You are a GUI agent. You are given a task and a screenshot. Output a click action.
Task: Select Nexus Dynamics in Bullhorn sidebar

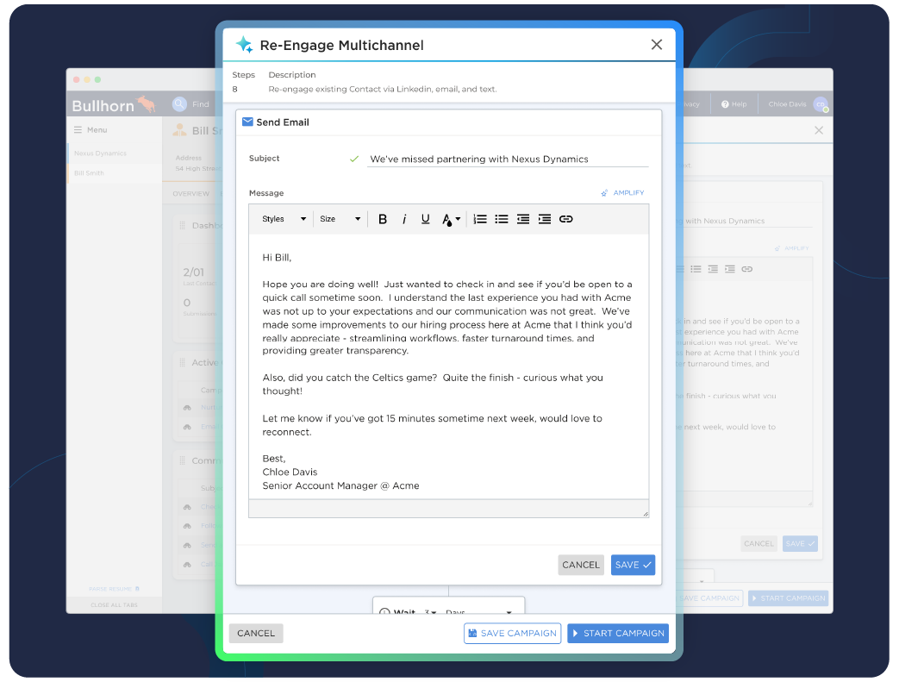(100, 153)
